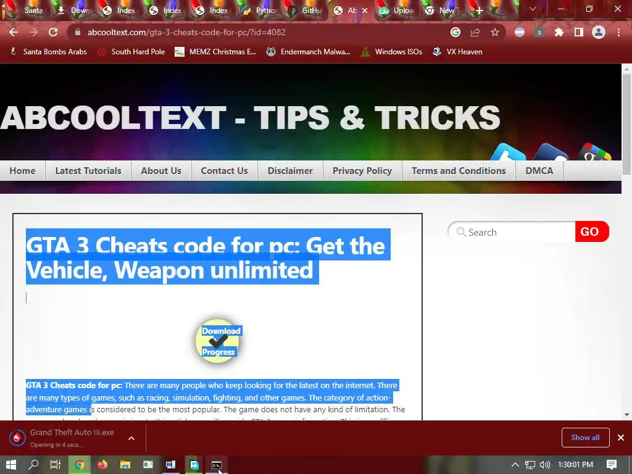The image size is (632, 474).
Task: Show hidden system tray icons
Action: click(x=515, y=465)
